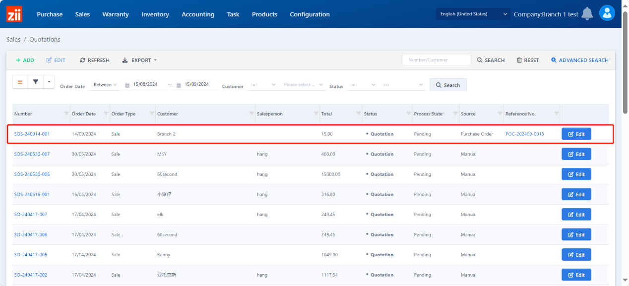This screenshot has width=629, height=286.
Task: Open the Accounting menu
Action: [x=198, y=14]
